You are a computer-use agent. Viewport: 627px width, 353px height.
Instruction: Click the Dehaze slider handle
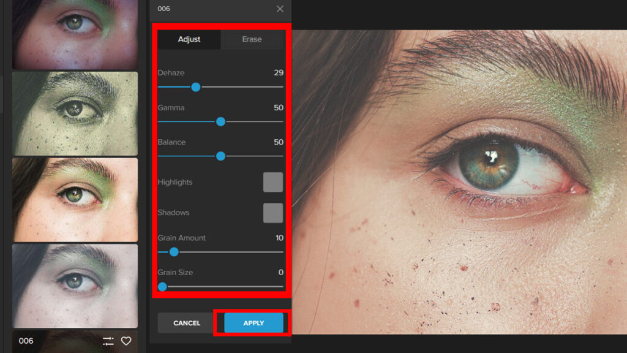[x=196, y=87]
